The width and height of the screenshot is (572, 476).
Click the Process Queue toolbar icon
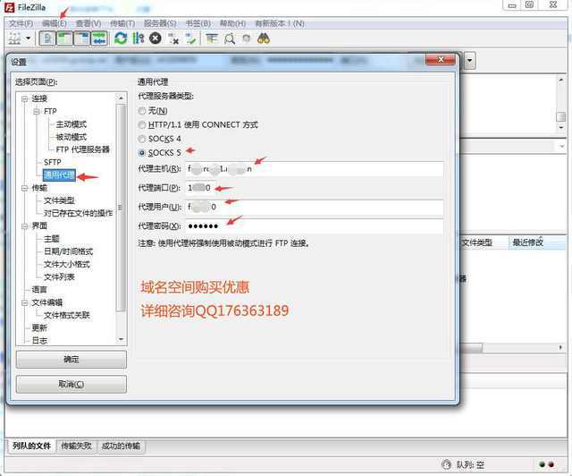pyautogui.click(x=139, y=38)
